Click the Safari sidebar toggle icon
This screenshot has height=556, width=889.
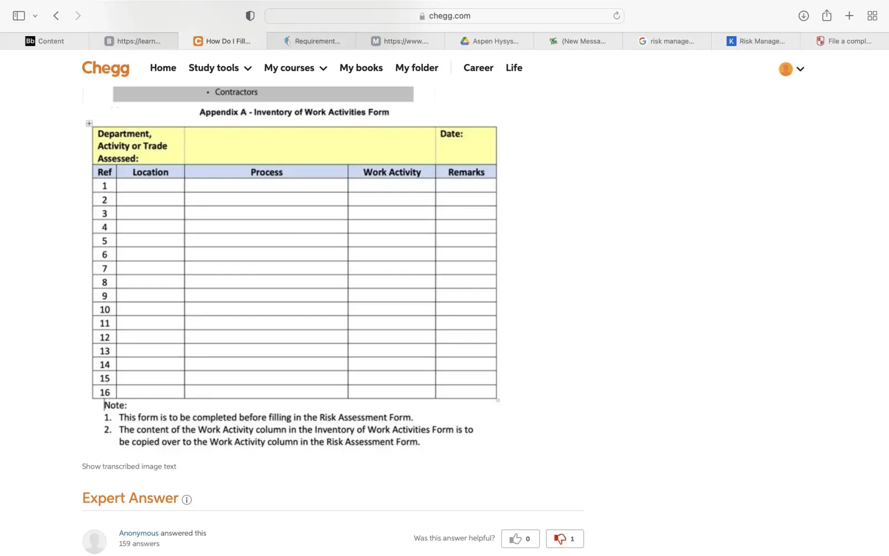point(19,16)
